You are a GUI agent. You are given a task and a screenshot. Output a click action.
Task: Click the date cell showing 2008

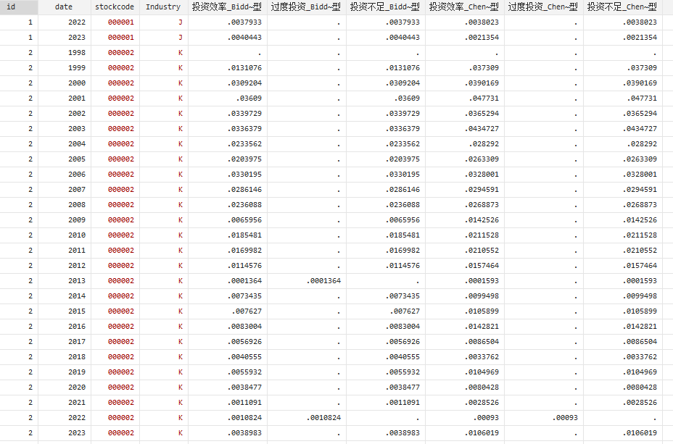(76, 205)
